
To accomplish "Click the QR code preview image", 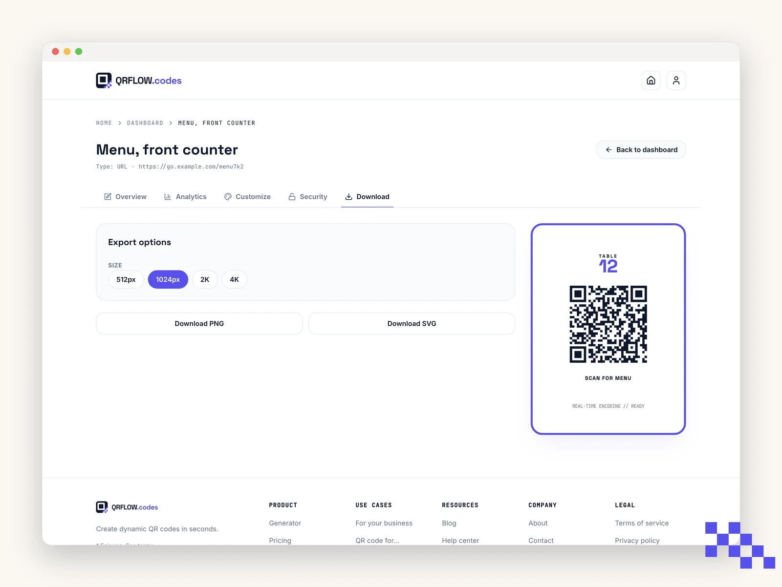I will (x=608, y=324).
